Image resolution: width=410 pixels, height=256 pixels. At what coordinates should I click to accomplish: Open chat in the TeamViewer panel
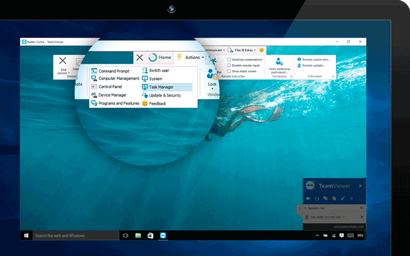tap(325, 198)
